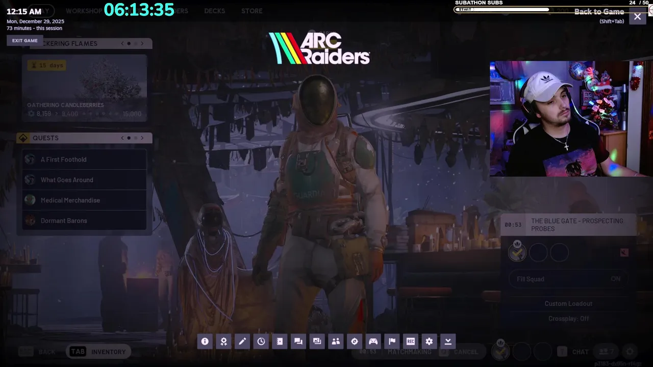
Task: Open game settings gear at bottom right corner
Action: (x=630, y=352)
